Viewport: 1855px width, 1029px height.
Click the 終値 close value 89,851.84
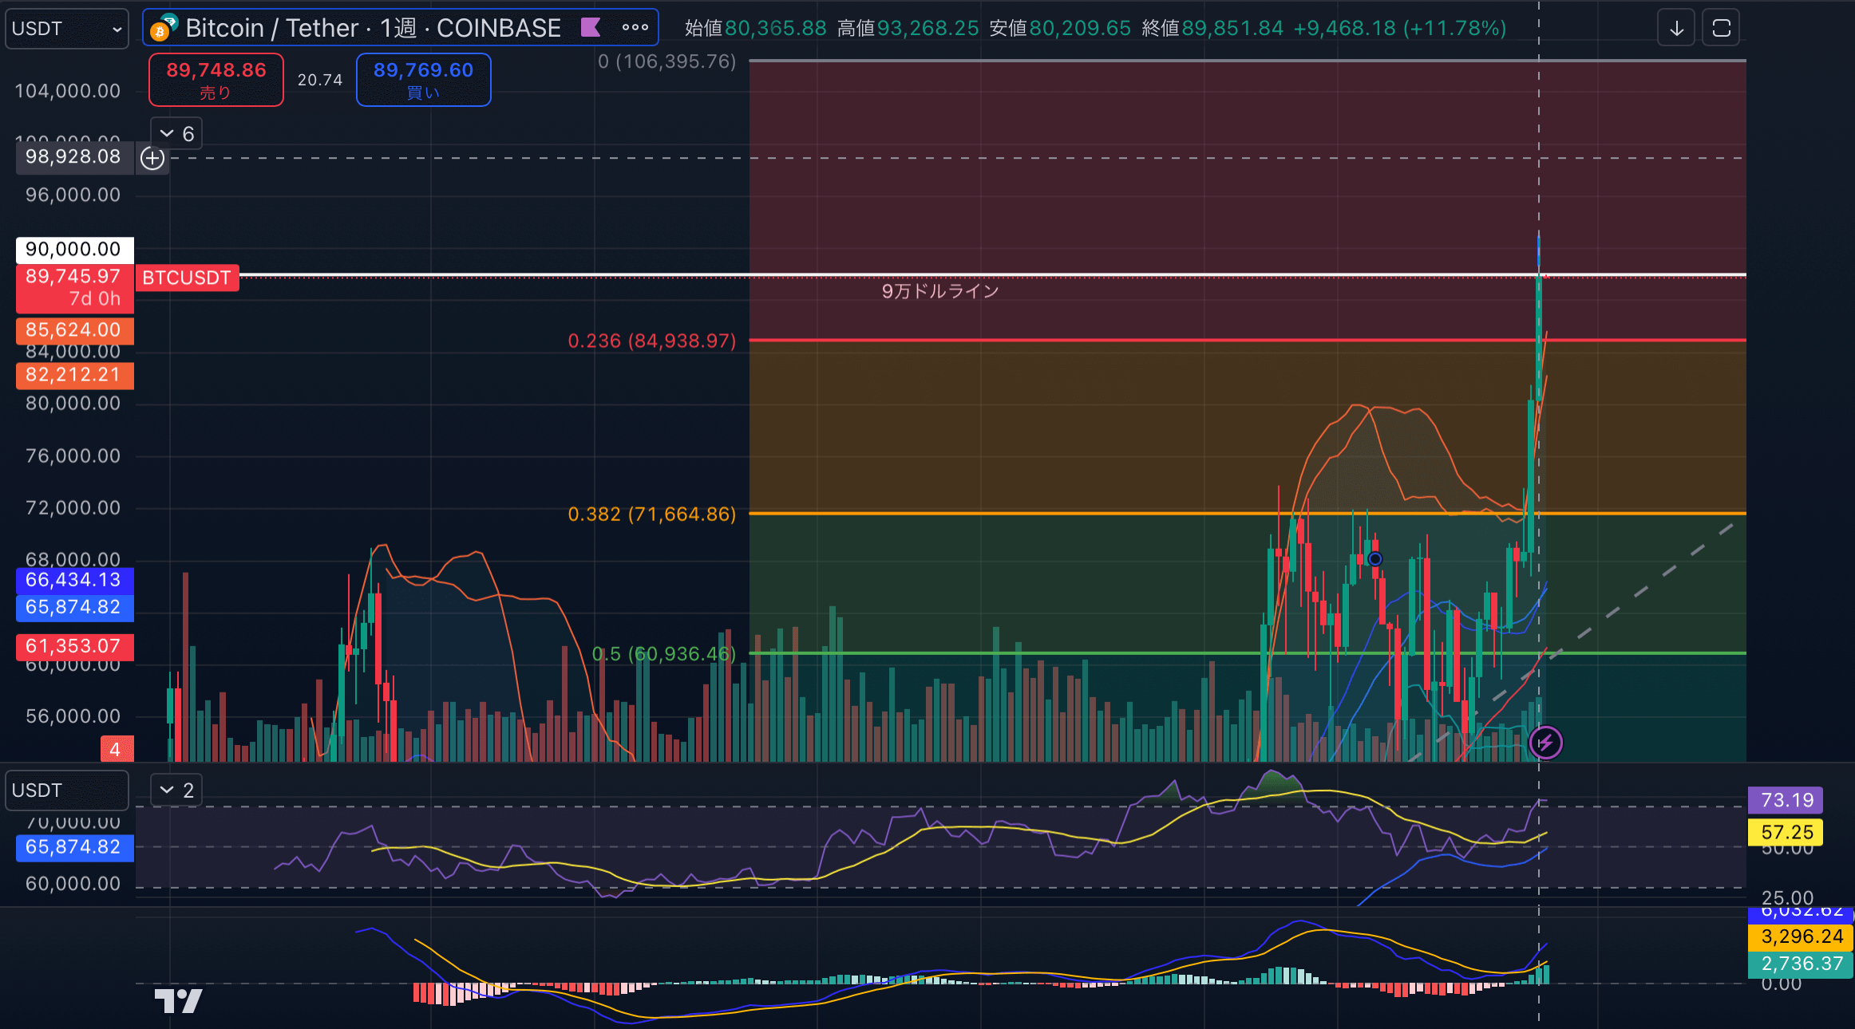[1233, 29]
